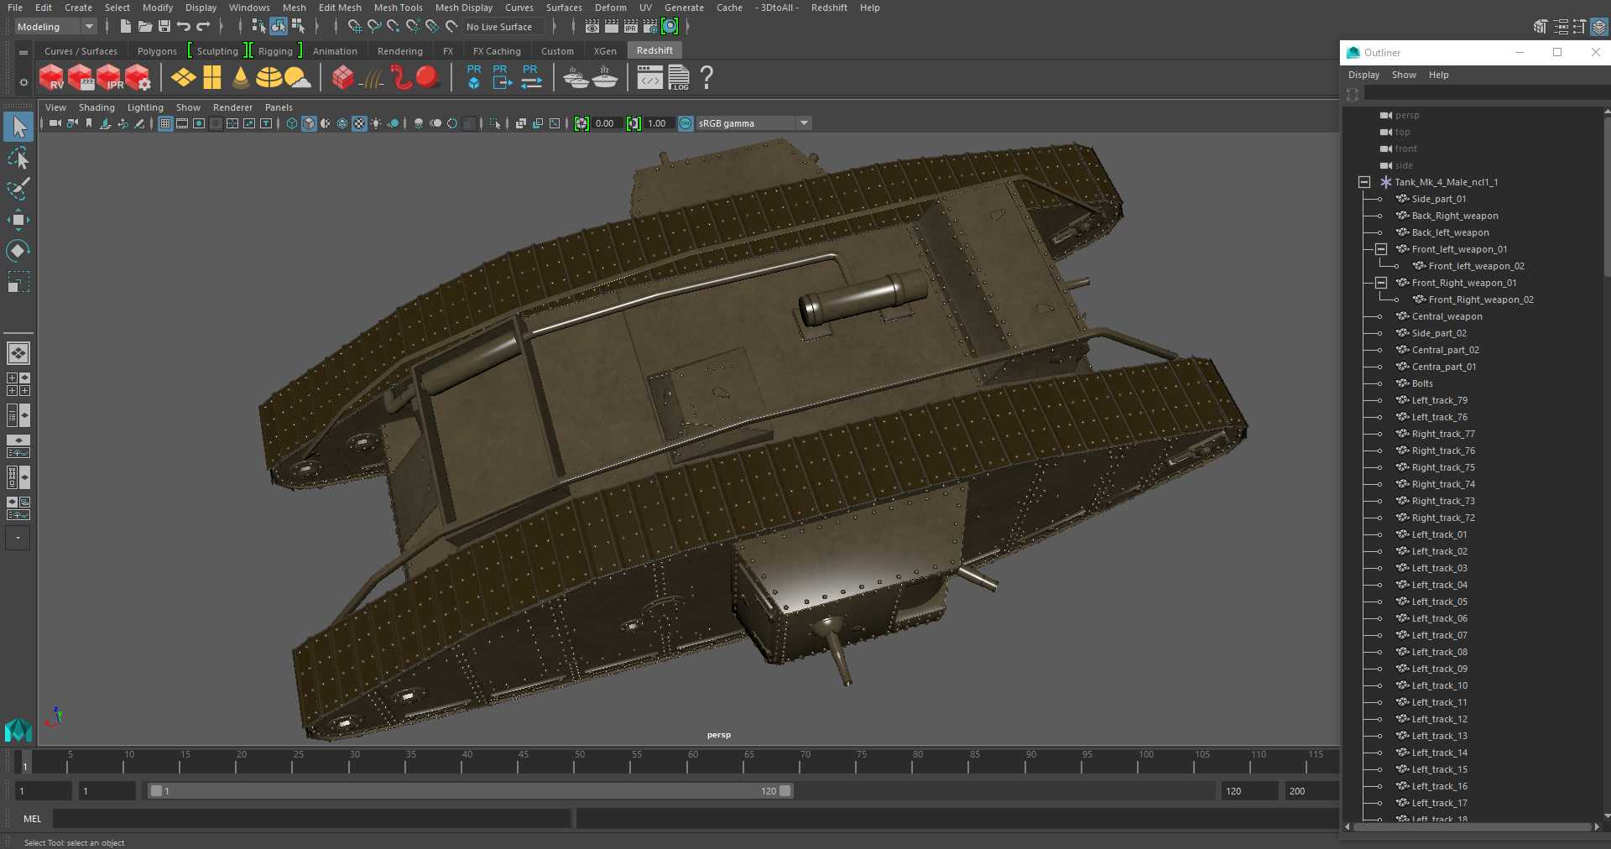Open Redshift RenderView (RV) shelf icon

pos(51,77)
